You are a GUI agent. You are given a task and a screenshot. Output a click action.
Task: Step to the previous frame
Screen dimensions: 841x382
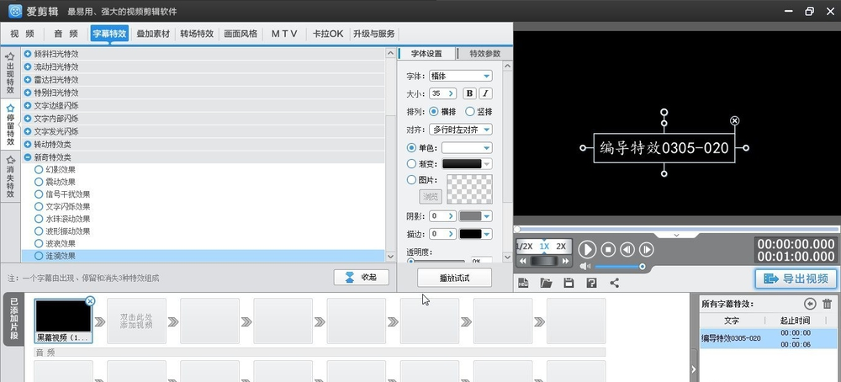(x=627, y=249)
